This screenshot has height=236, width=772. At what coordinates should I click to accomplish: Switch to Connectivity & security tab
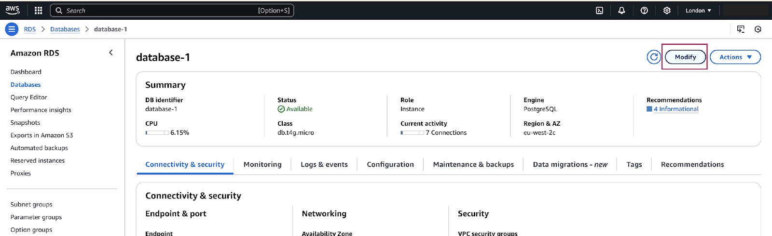[x=185, y=165]
